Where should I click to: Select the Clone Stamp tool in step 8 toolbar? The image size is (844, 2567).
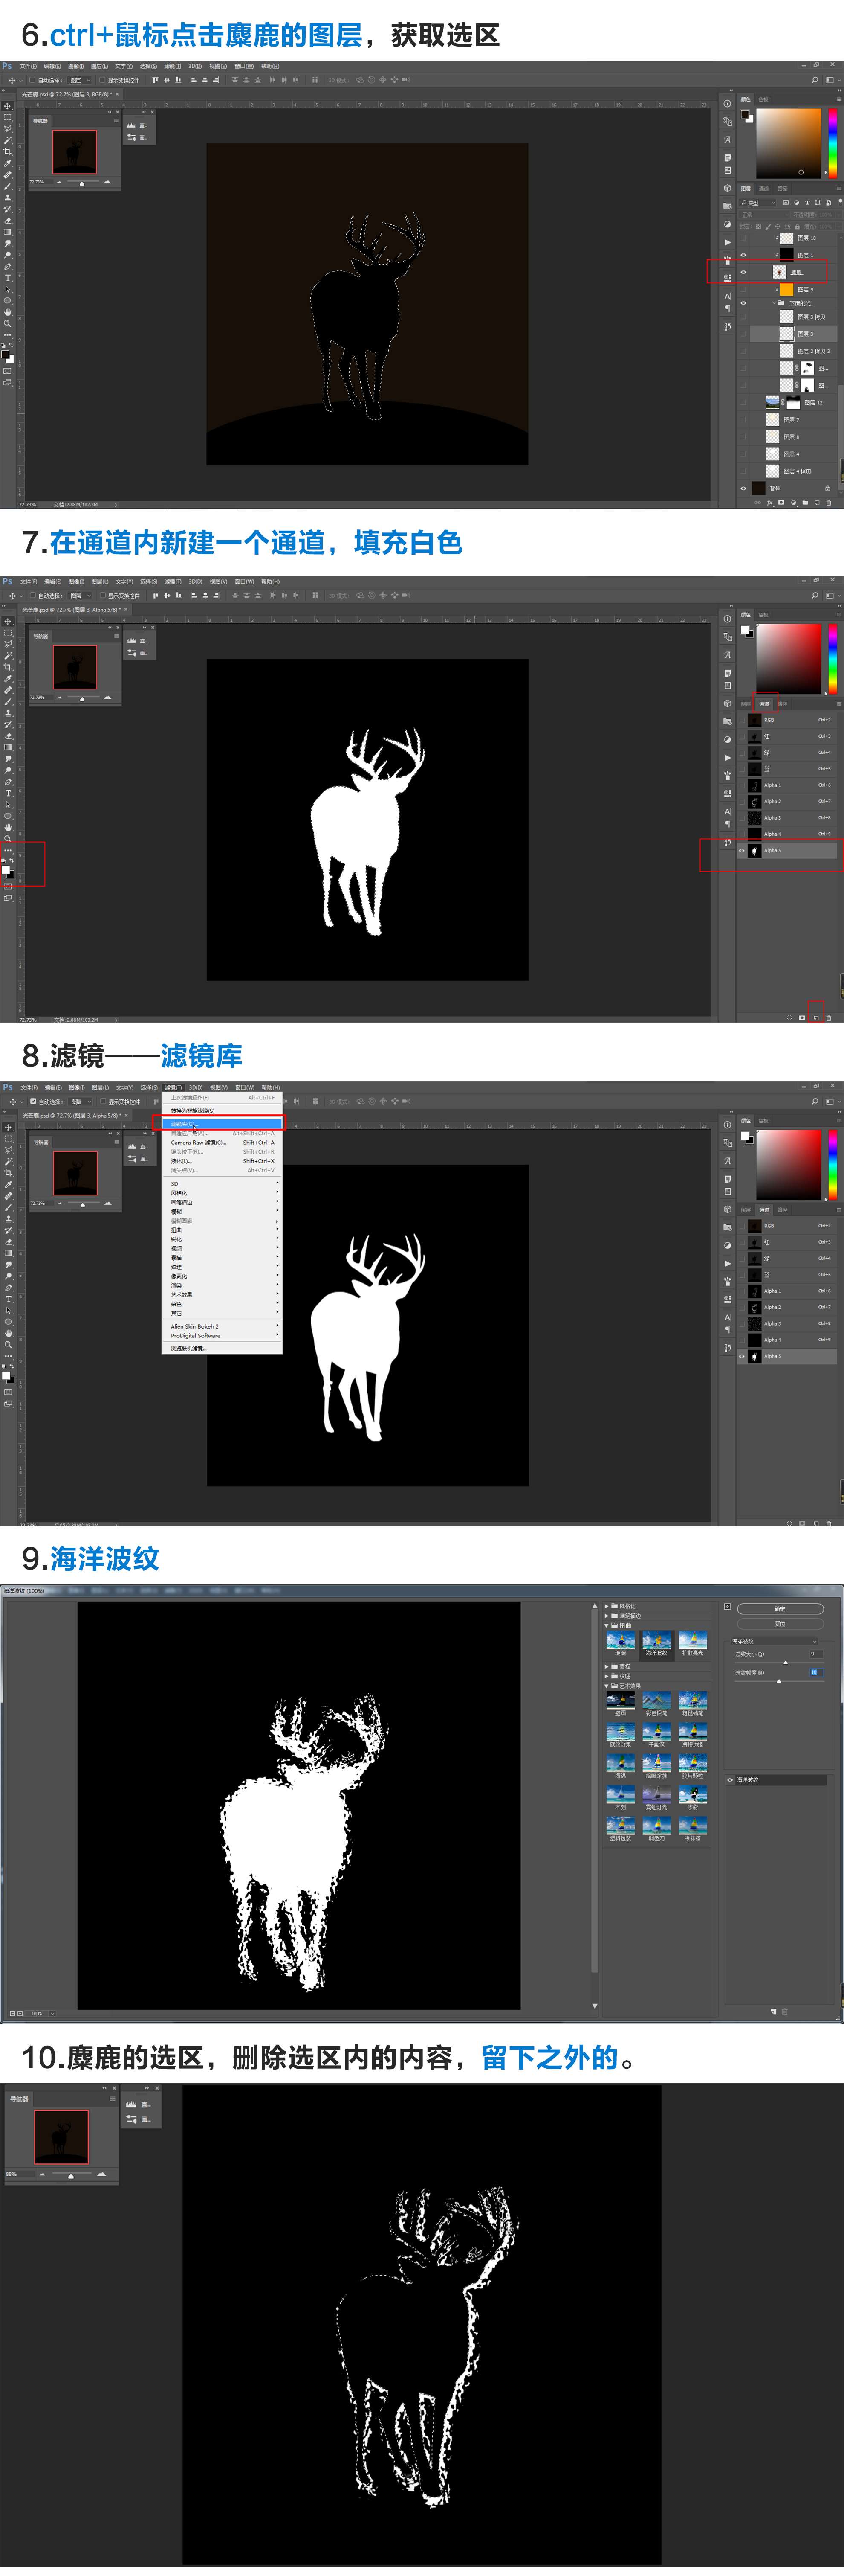pyautogui.click(x=8, y=1219)
